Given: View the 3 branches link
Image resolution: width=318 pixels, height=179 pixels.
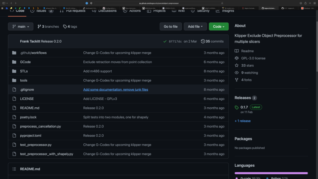Looking at the screenshot, I should (x=48, y=26).
